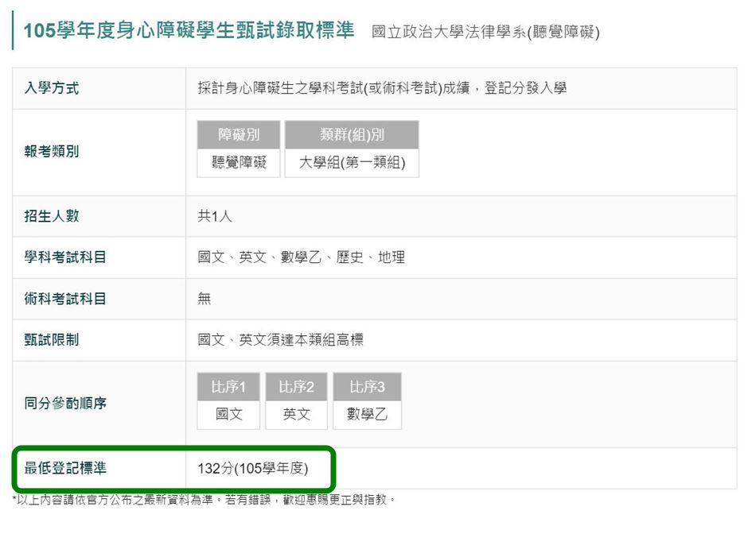Click the 入學方式 row label
This screenshot has width=748, height=557.
(x=52, y=88)
